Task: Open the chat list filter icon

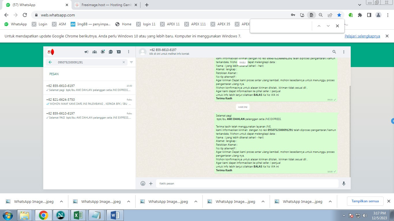Action: (132, 62)
